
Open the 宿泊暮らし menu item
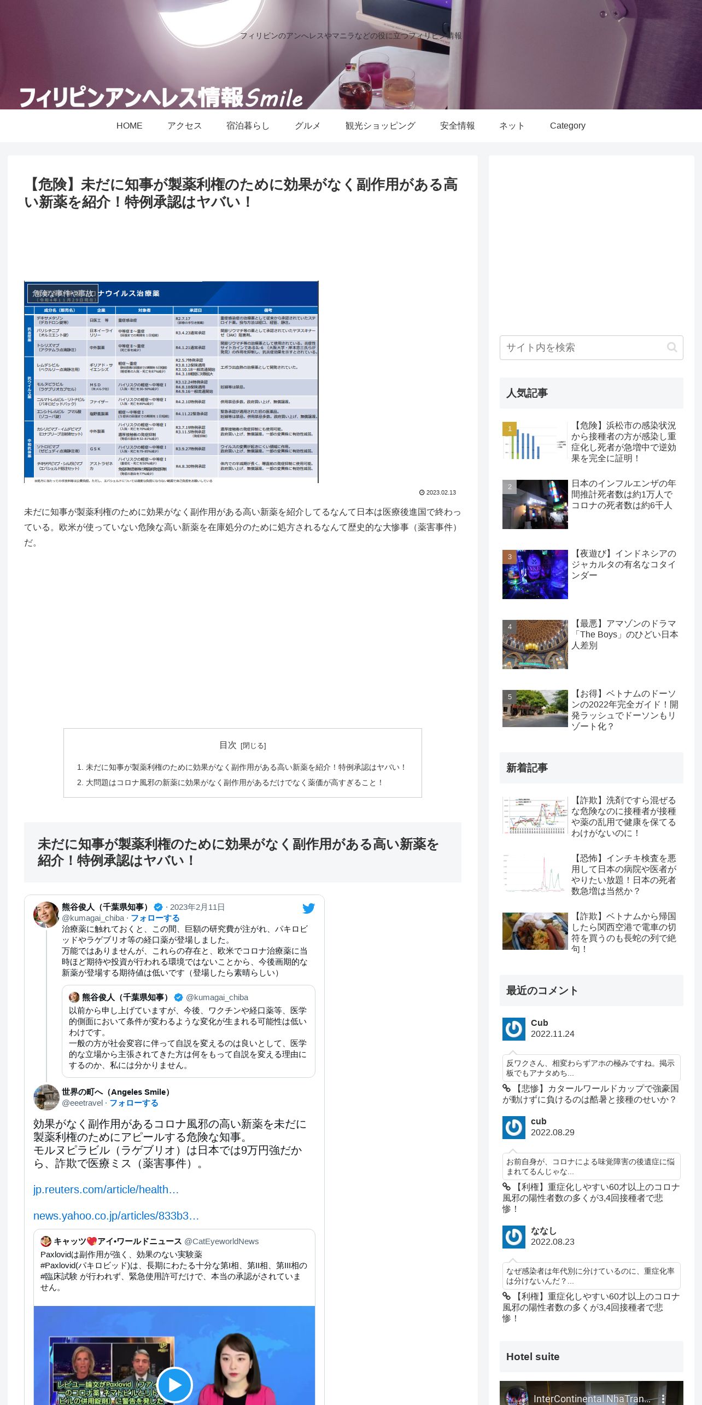point(248,125)
